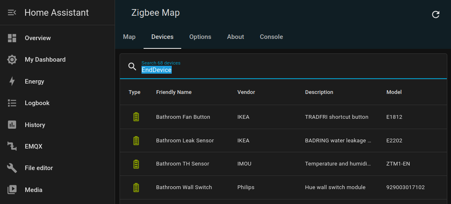Open Overview from the sidebar

click(x=38, y=38)
